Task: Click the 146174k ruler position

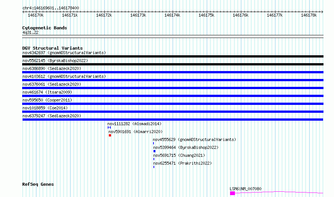Action: point(172,15)
